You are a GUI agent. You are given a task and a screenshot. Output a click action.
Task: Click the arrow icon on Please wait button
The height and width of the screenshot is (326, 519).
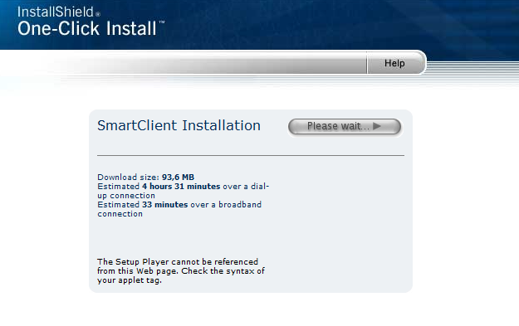[377, 126]
